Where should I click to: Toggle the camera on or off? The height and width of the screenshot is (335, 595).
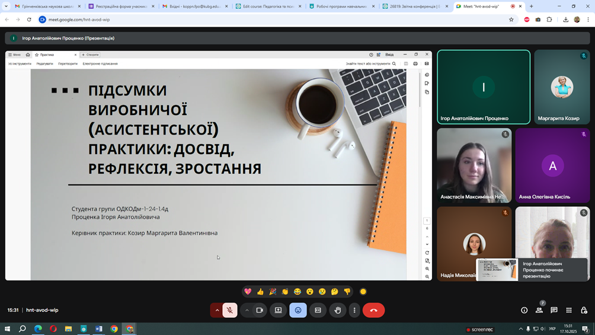[x=260, y=310]
